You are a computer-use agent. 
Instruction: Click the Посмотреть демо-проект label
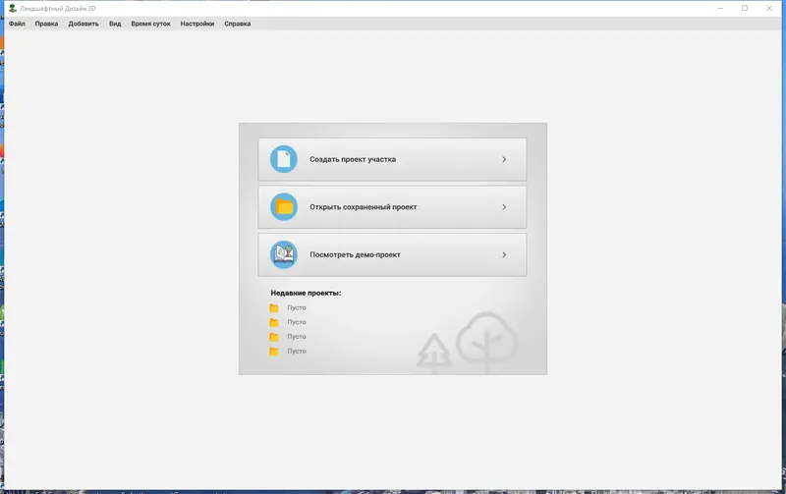(355, 254)
